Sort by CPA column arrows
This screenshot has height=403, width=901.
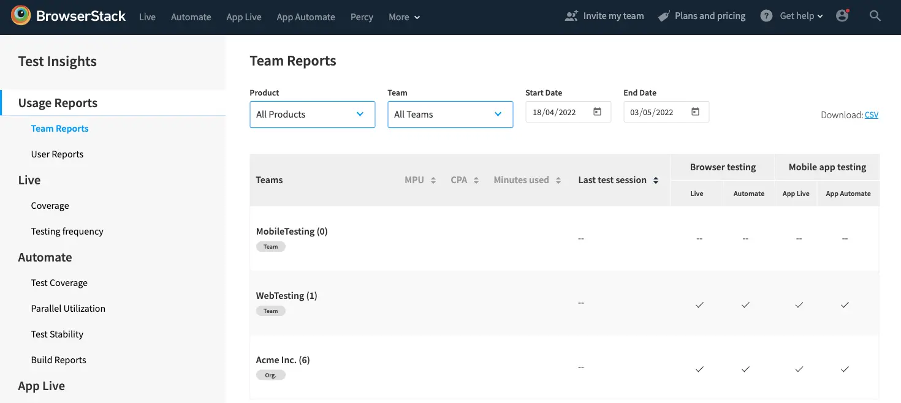pyautogui.click(x=476, y=180)
